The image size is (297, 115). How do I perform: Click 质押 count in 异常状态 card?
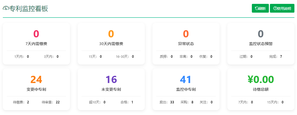coord(172,56)
